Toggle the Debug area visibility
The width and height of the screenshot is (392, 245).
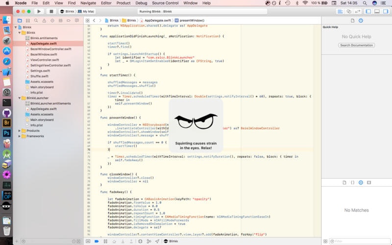[377, 11]
